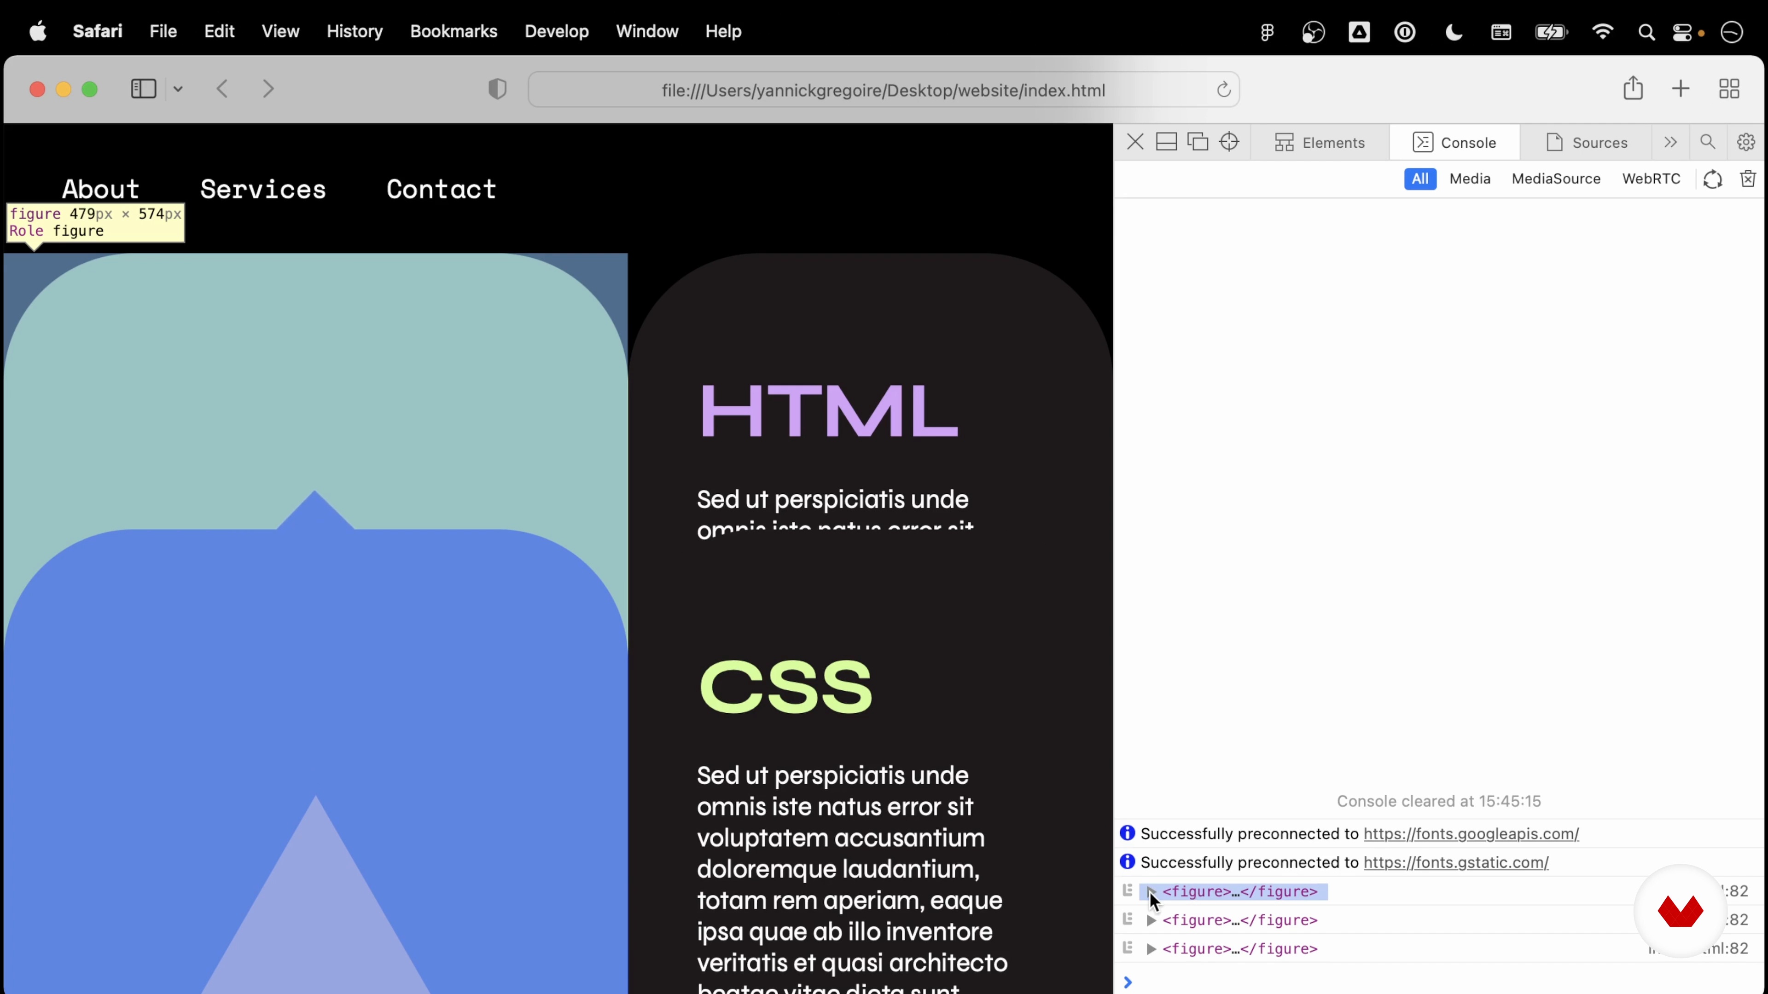Clear the console with the trash icon
Image resolution: width=1768 pixels, height=994 pixels.
click(1748, 179)
